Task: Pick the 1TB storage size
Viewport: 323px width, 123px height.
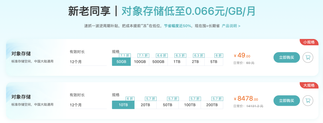Action: pos(177,62)
